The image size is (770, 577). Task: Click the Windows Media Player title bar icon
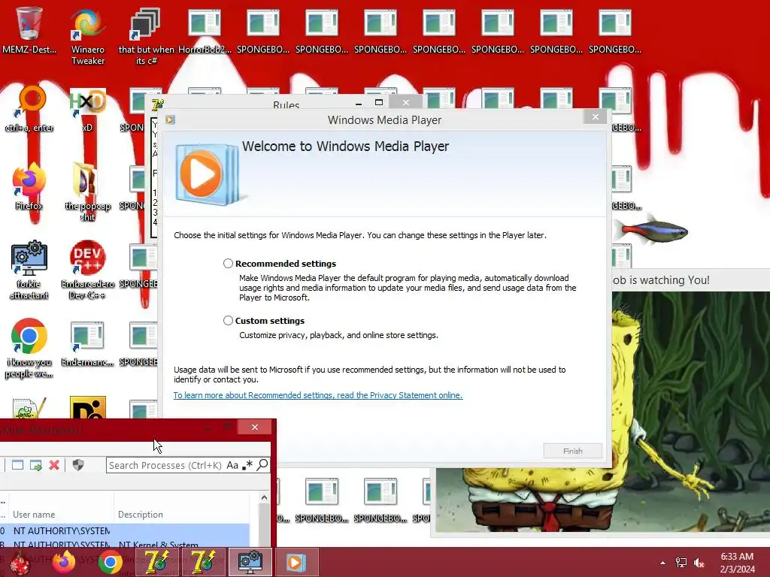pos(170,119)
